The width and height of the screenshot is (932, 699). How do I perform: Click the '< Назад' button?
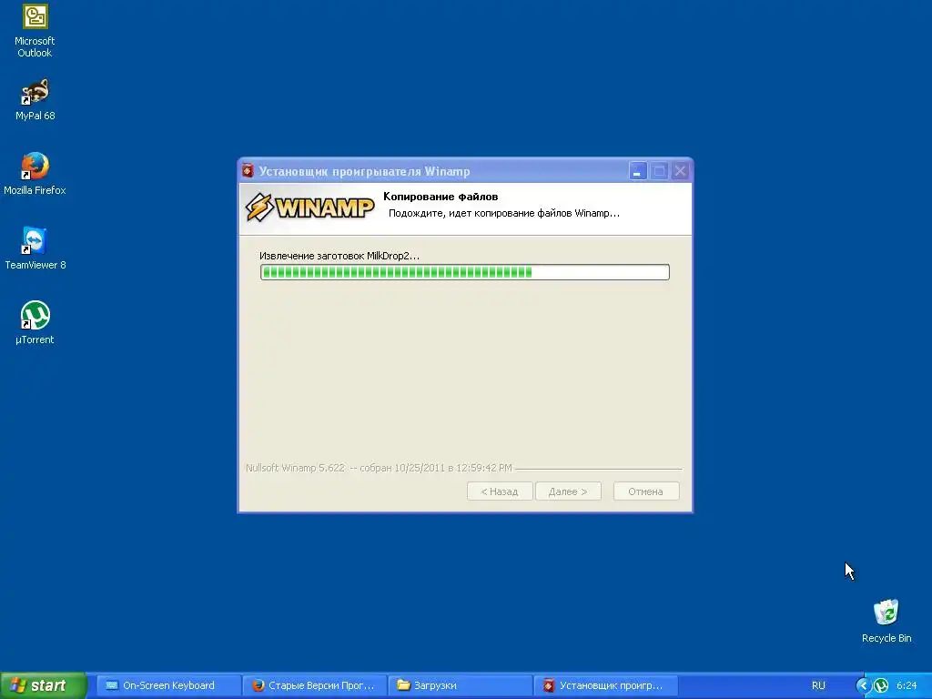tap(500, 491)
